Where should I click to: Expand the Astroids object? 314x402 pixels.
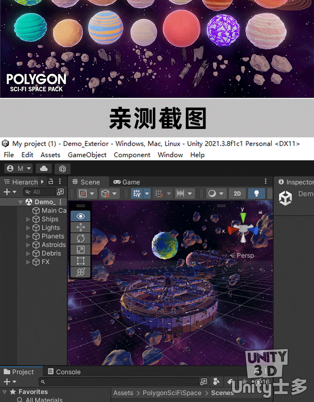(28, 245)
